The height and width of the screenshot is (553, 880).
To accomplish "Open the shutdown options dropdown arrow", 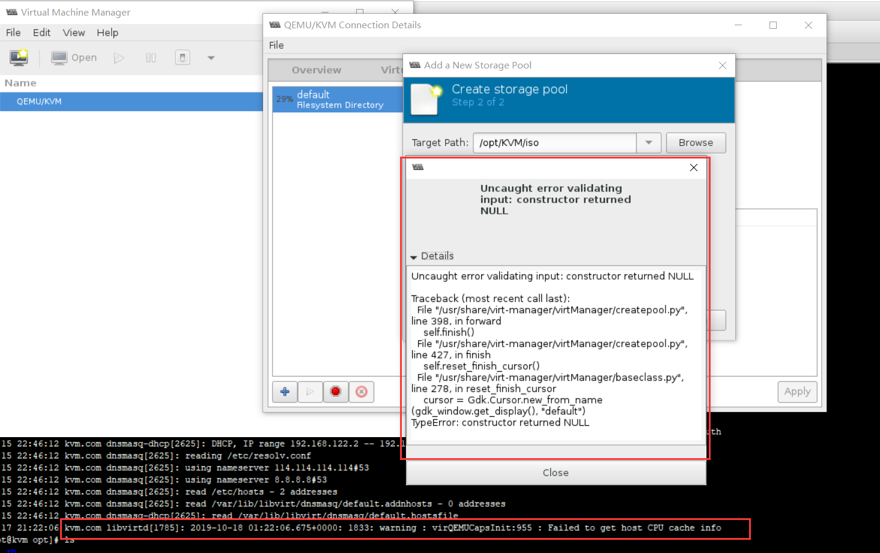I will click(211, 58).
